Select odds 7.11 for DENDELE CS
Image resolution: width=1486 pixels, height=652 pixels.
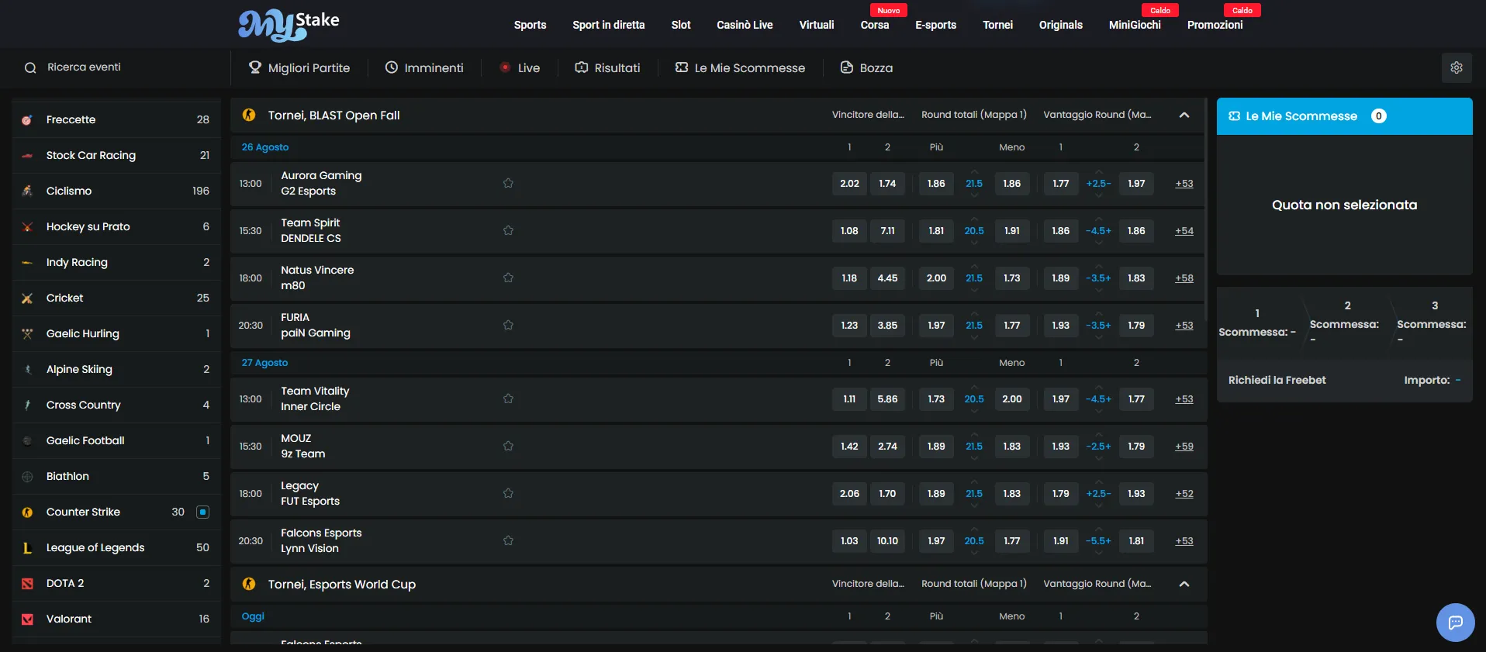[x=887, y=231]
